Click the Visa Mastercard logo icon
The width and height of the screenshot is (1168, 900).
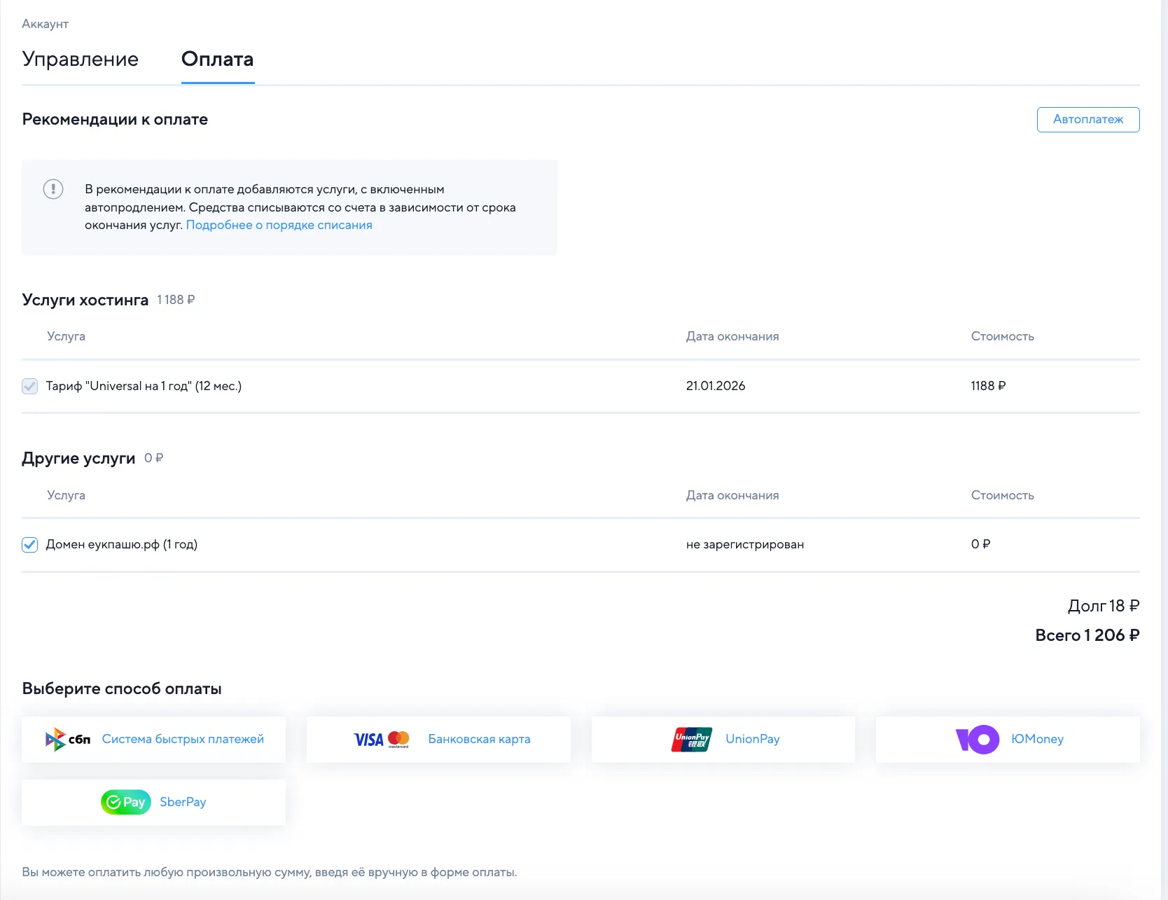[381, 740]
